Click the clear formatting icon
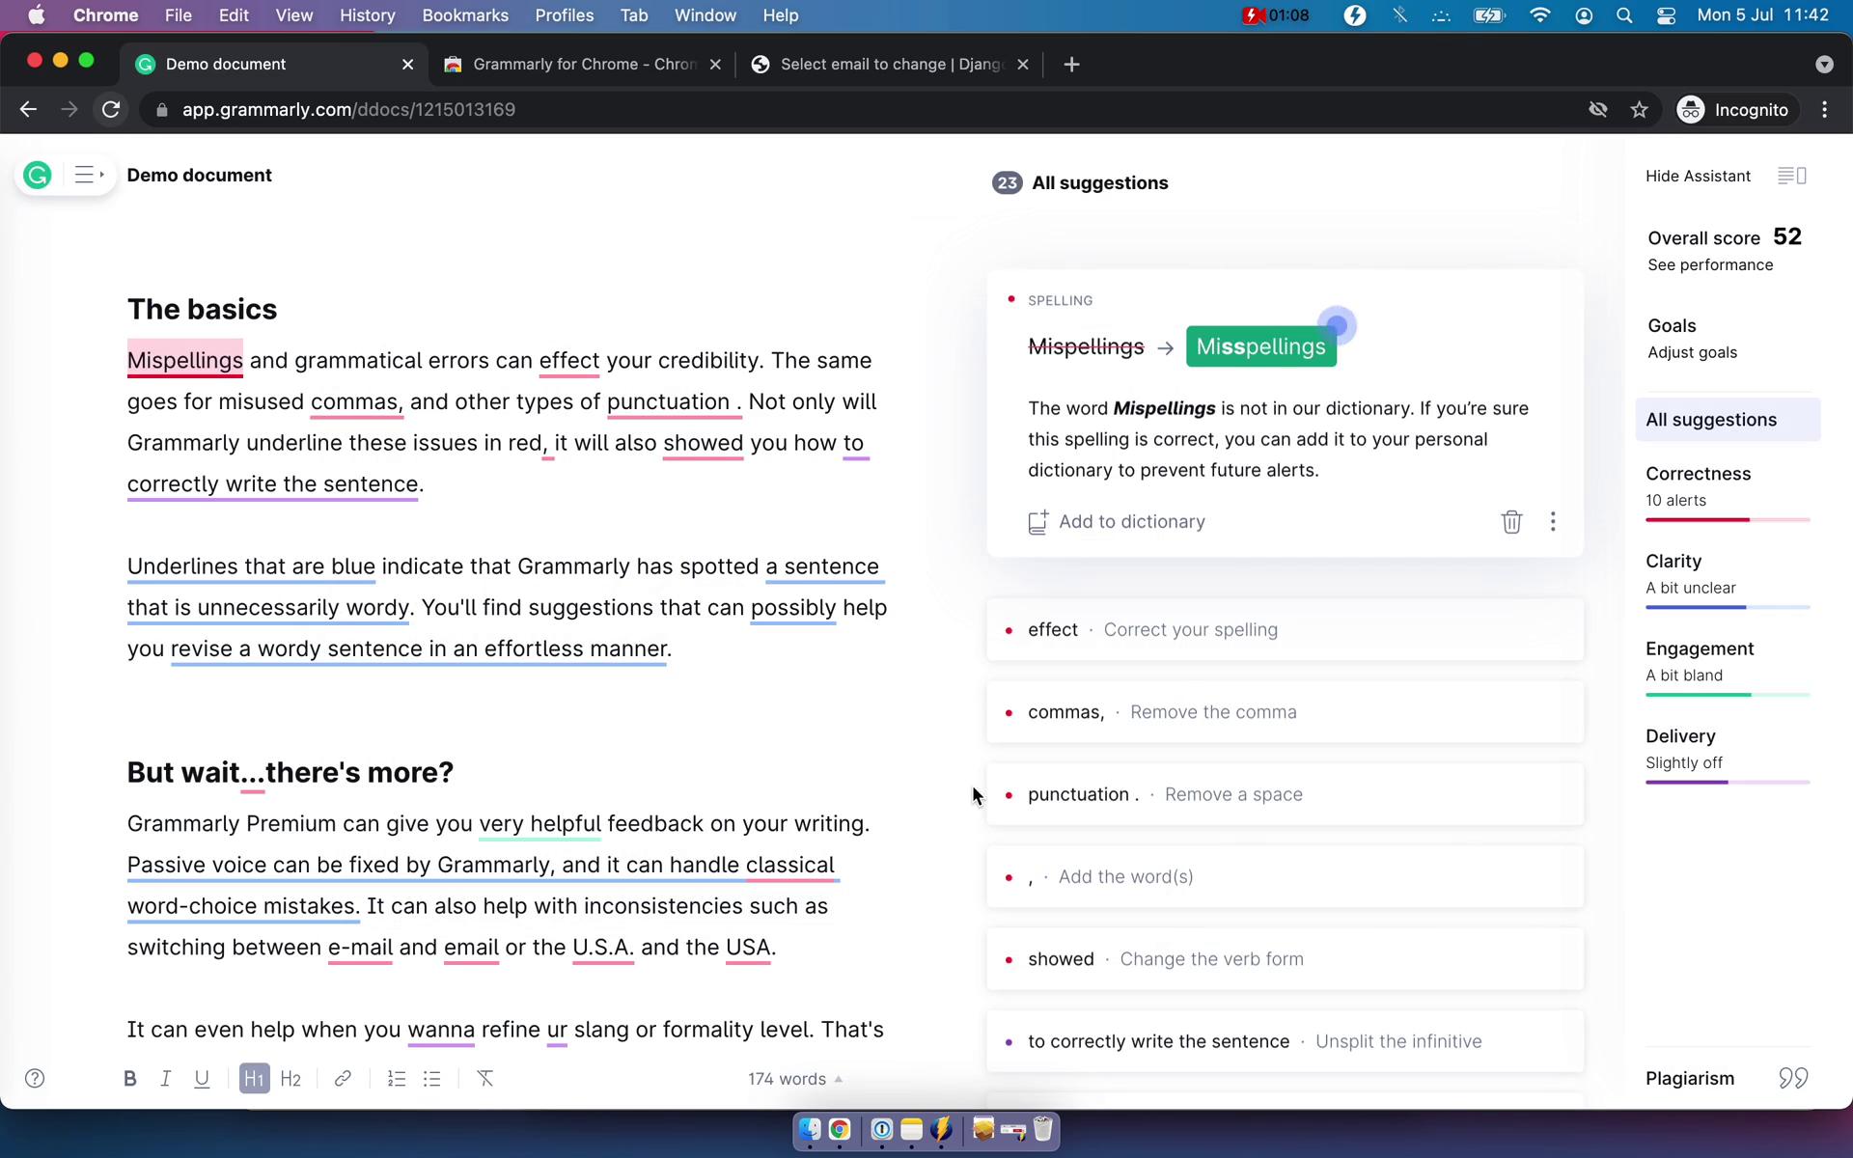 click(485, 1078)
